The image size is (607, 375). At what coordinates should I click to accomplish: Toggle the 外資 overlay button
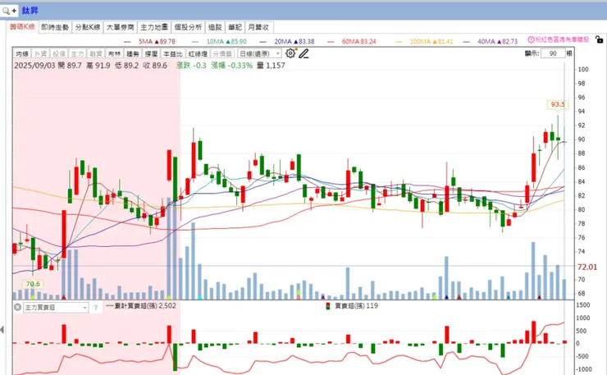click(41, 53)
